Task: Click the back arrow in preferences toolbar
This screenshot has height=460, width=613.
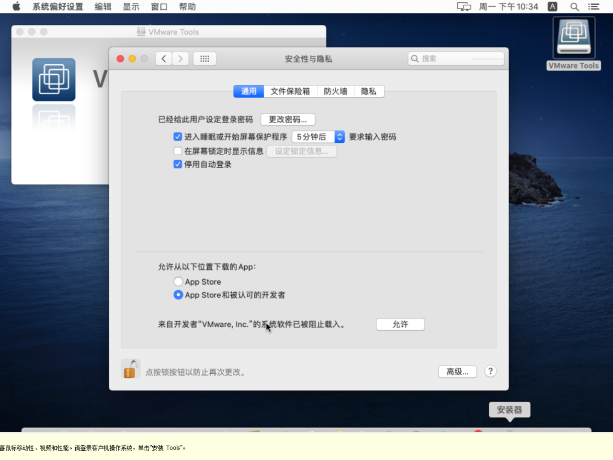Action: tap(163, 58)
